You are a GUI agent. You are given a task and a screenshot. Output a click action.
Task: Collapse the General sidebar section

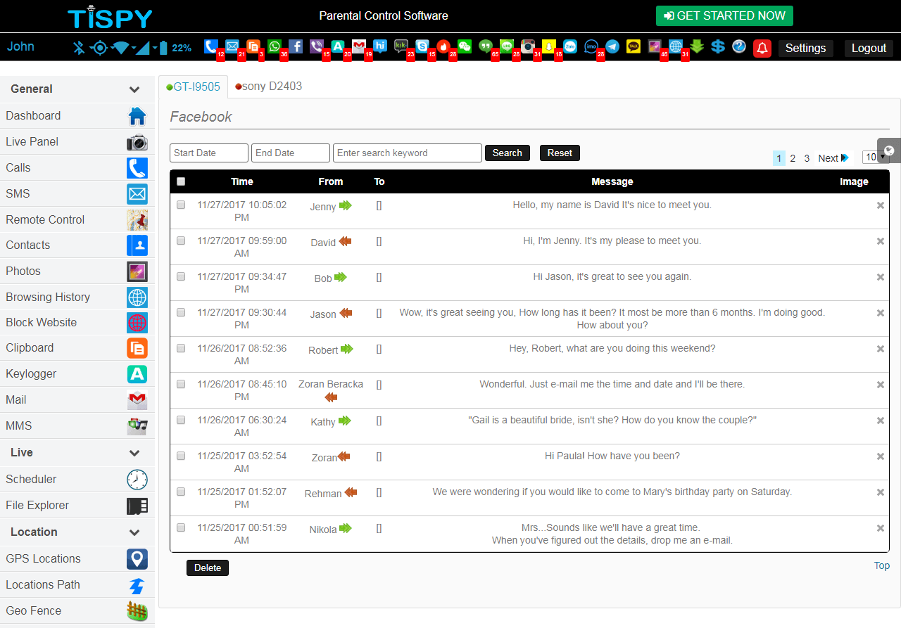(x=134, y=89)
